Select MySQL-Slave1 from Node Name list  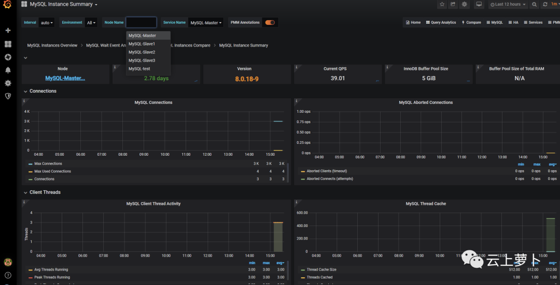coord(148,44)
